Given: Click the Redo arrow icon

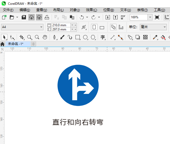Looking at the screenshot, I should pyautogui.click(x=93, y=17).
